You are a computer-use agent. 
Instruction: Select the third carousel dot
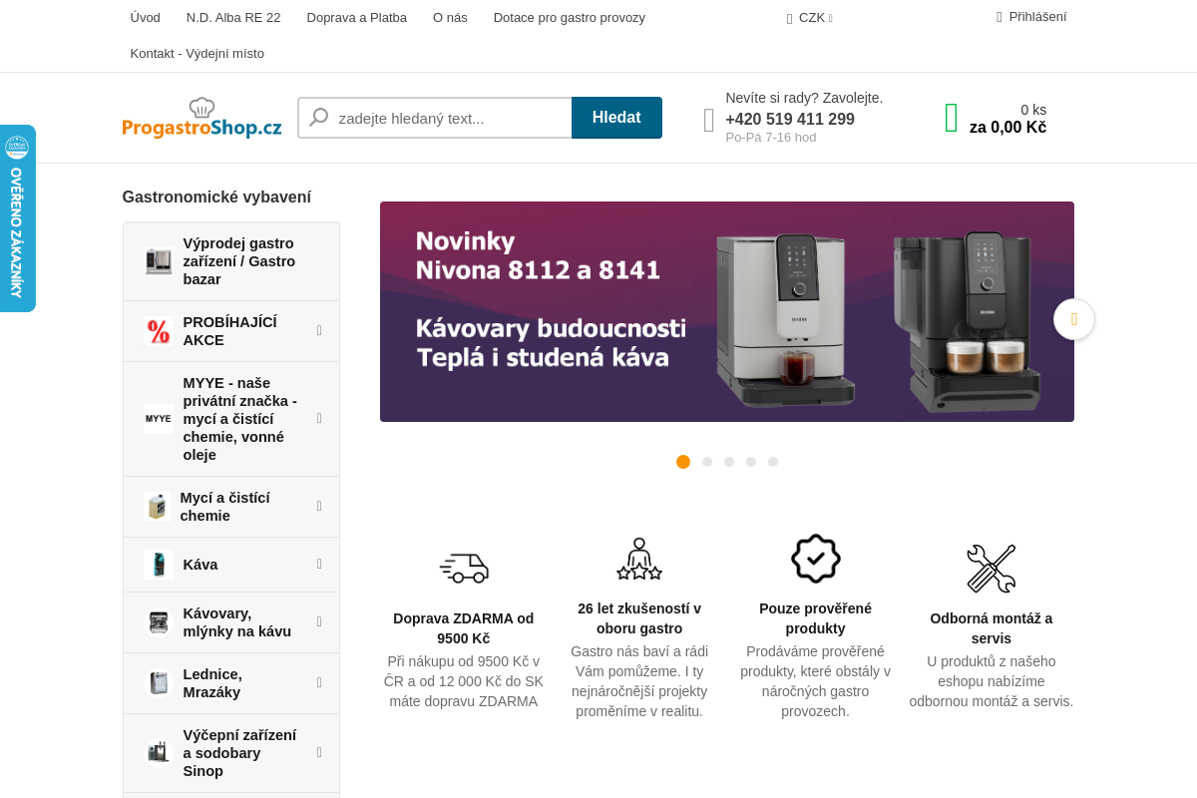pyautogui.click(x=729, y=462)
